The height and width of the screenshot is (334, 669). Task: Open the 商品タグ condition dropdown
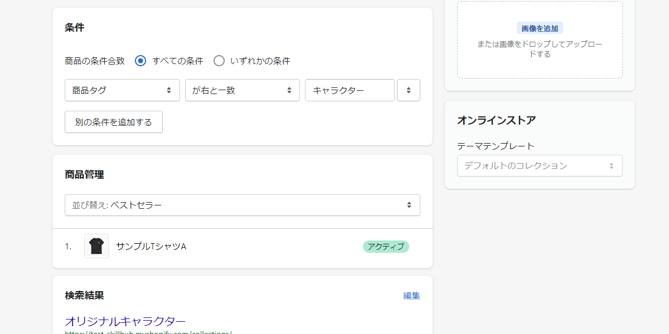(x=122, y=90)
